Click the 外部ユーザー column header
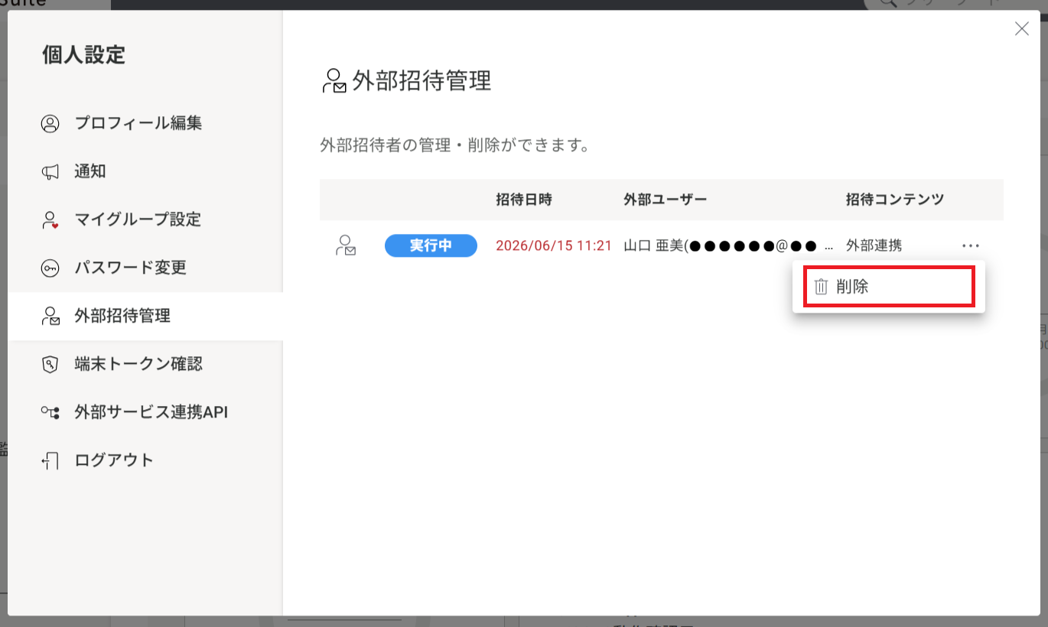1048x627 pixels. tap(666, 200)
